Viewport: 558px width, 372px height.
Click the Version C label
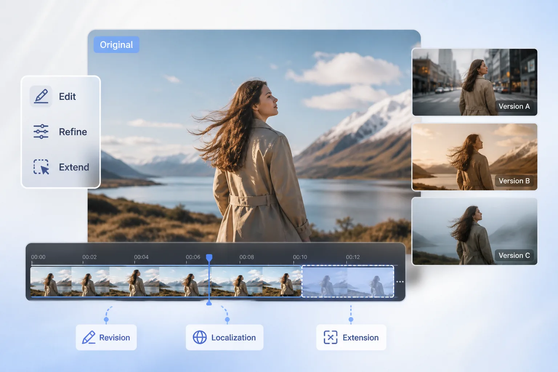point(514,255)
